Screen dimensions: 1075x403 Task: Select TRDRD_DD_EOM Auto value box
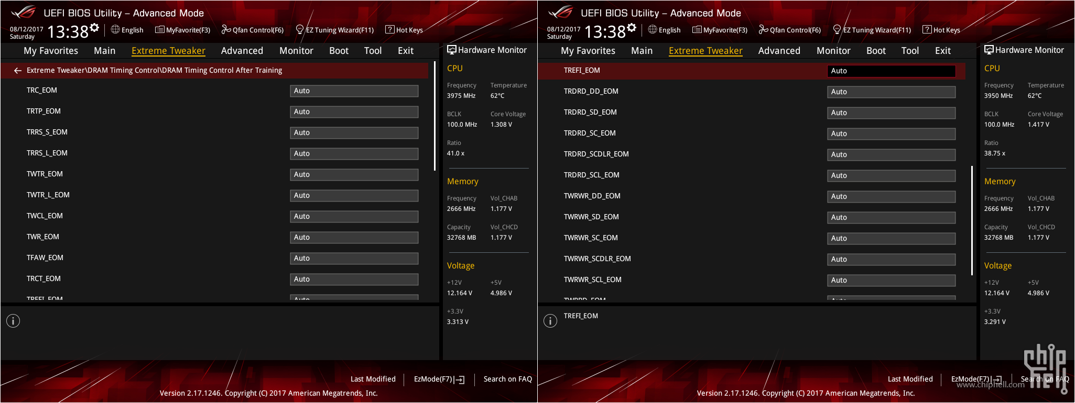(892, 92)
